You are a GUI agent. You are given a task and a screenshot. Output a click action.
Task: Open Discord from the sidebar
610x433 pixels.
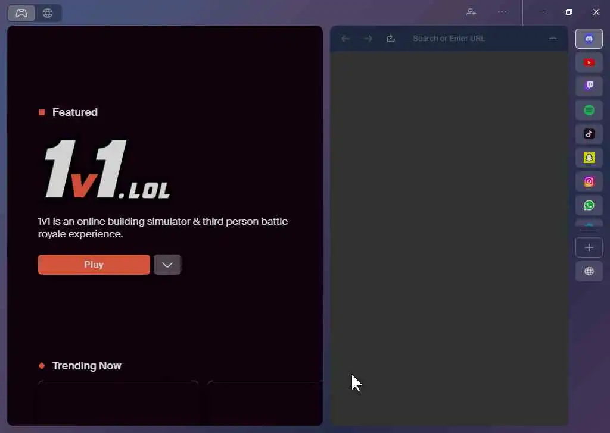(x=589, y=39)
